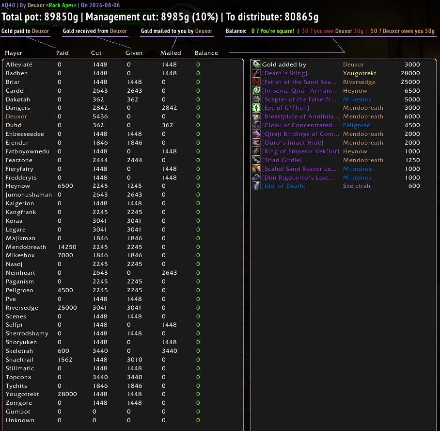Click the 'Gold paid to Deuxor' legend label

[25, 31]
